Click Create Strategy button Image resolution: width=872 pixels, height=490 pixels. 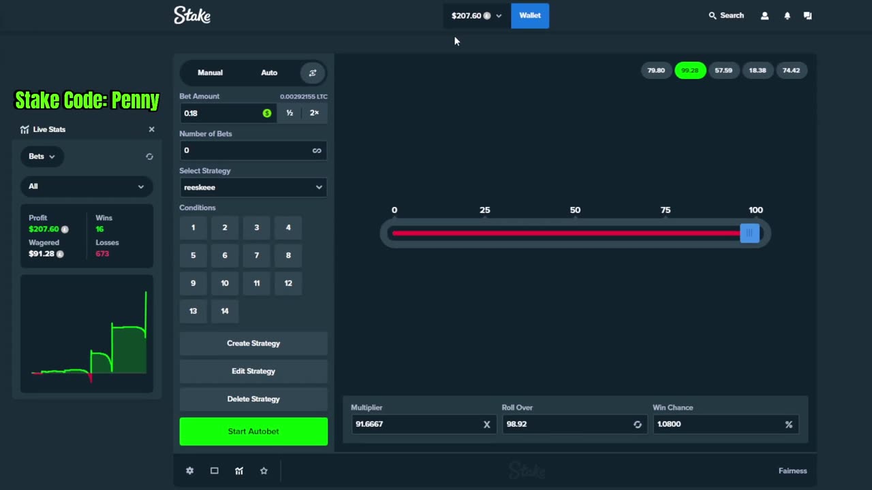pos(253,344)
